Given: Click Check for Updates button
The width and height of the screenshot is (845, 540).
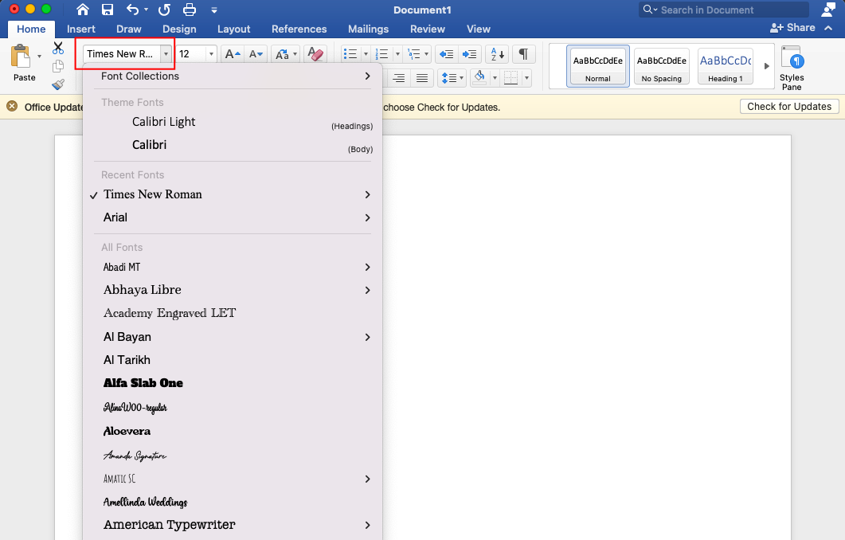Looking at the screenshot, I should coord(789,107).
